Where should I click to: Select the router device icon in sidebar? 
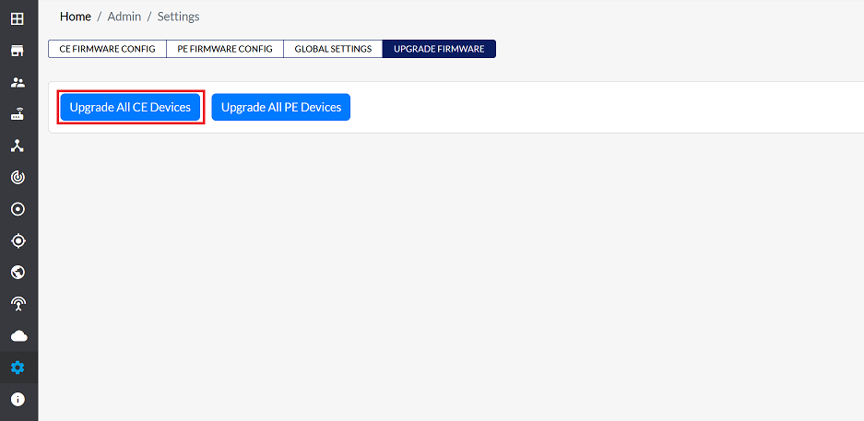click(x=18, y=115)
